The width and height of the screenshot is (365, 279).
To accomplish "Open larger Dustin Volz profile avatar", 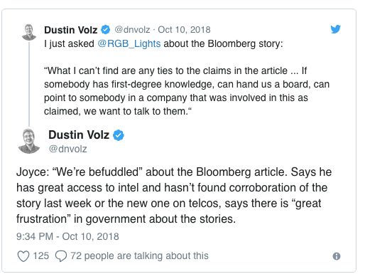I will coord(29,141).
